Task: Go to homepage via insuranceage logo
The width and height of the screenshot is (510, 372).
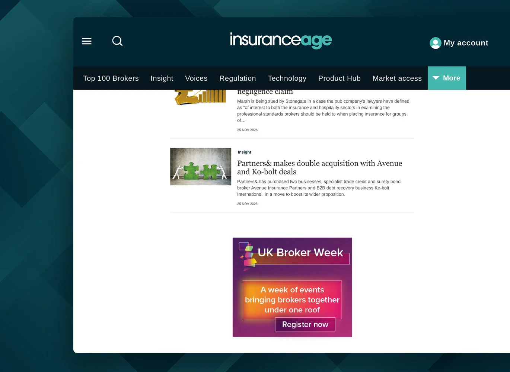Action: tap(281, 40)
